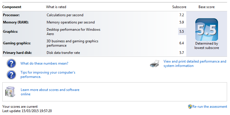Click the question mark icon beside performance tips

tap(11, 75)
